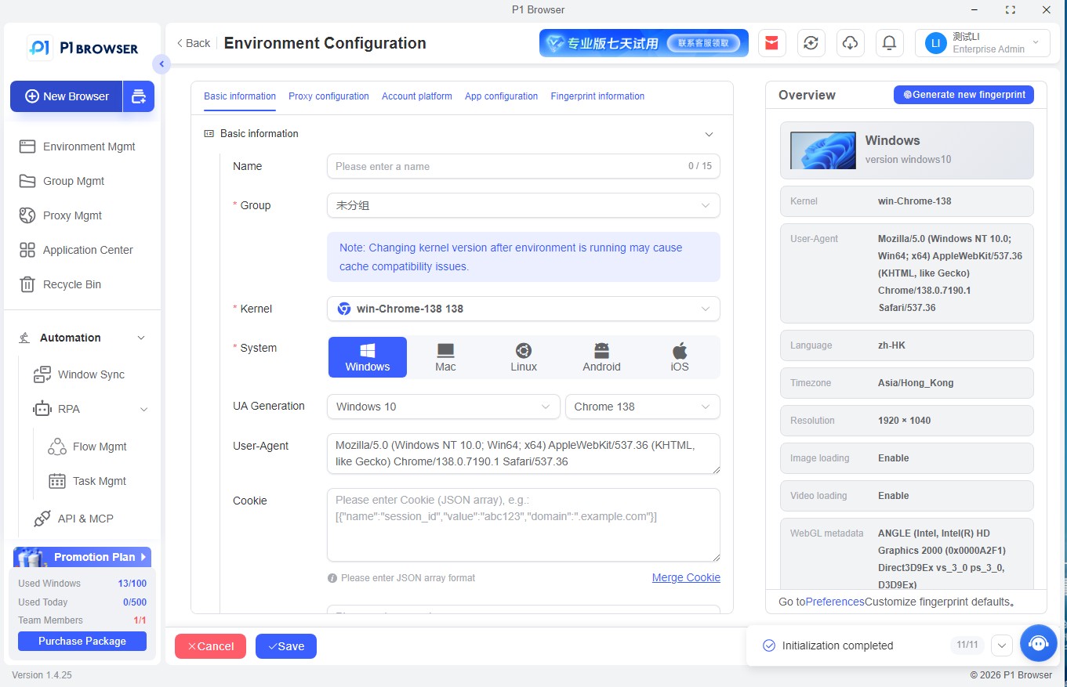Click the Asia/Hong_Kong timezone value

(916, 383)
